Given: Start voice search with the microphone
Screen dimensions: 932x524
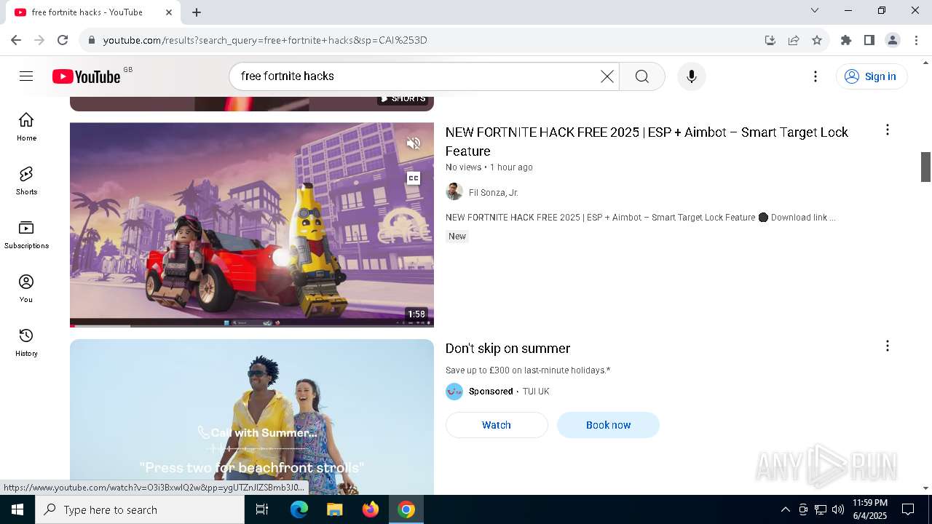Looking at the screenshot, I should (x=691, y=76).
